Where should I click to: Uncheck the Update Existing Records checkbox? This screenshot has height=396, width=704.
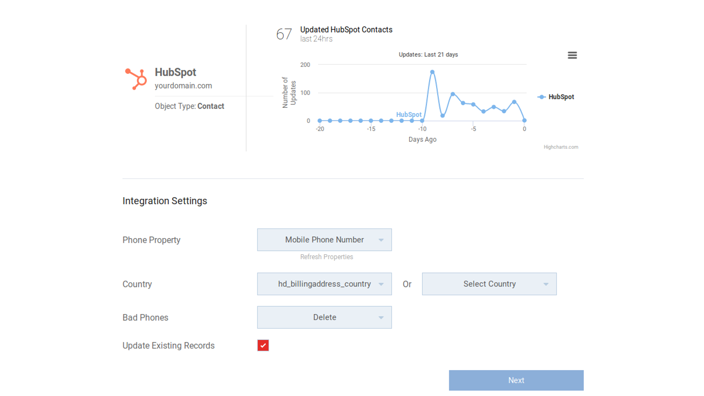[263, 345]
